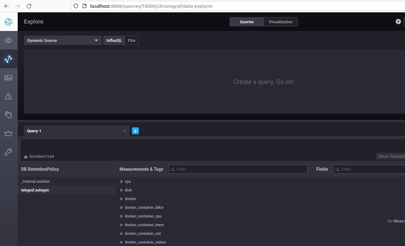Expand the docker_container_mem measurement
Viewport: 405px width, 246px height.
pos(144,225)
